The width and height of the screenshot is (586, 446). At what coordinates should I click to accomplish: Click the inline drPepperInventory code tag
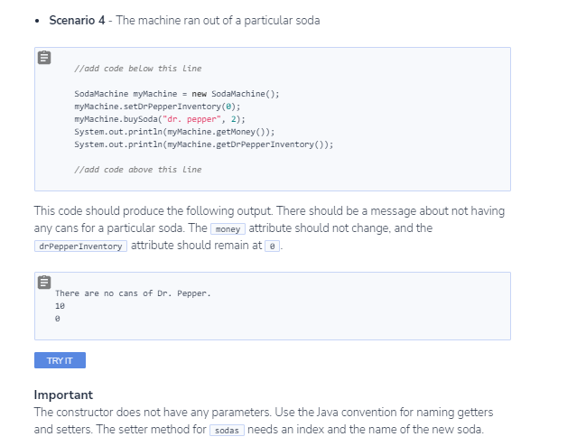coord(80,246)
